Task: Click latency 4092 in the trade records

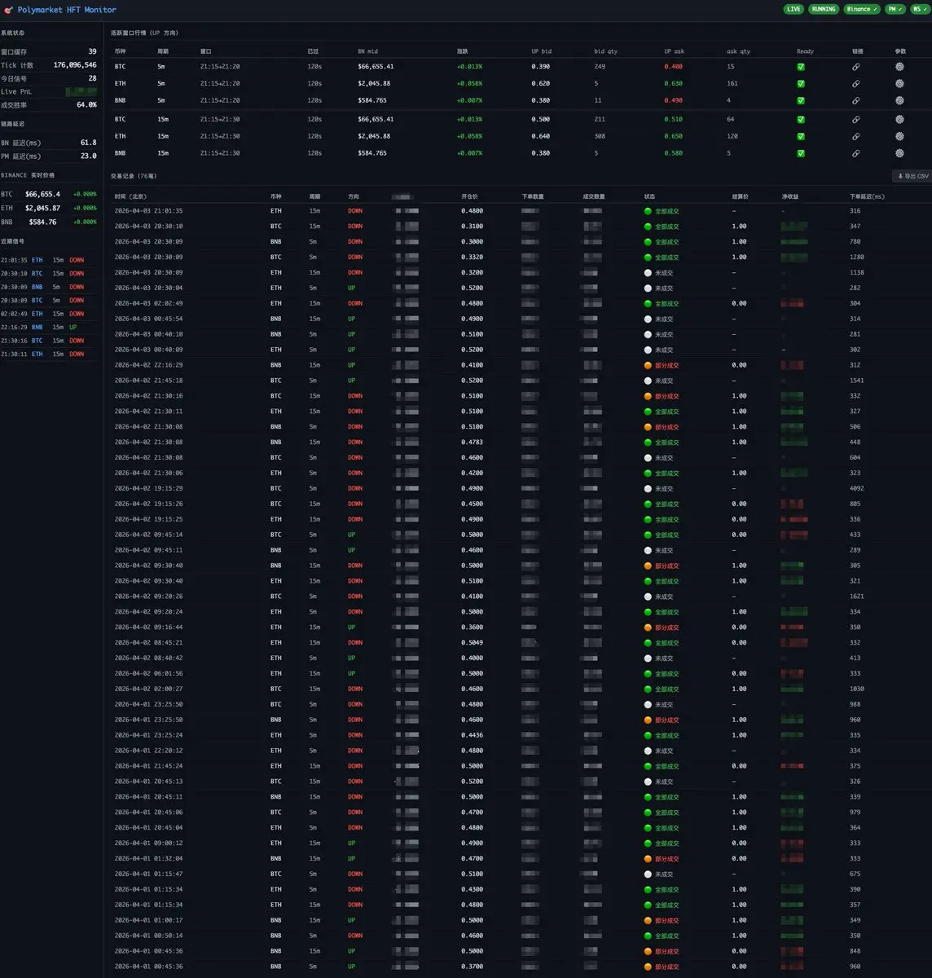Action: point(857,489)
